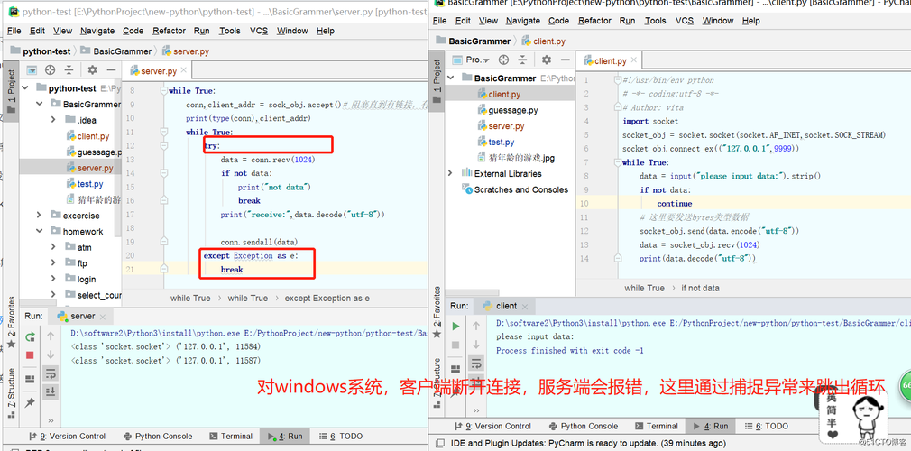Image resolution: width=911 pixels, height=451 pixels.
Task: Click Scroll to end icon in server Run panel
Action: [x=51, y=391]
